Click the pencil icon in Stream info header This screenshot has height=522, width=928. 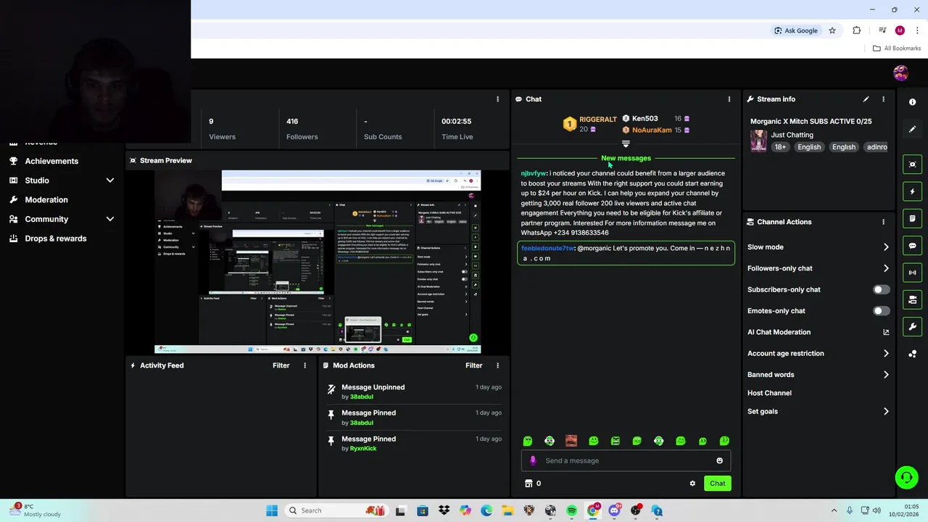[x=866, y=99]
